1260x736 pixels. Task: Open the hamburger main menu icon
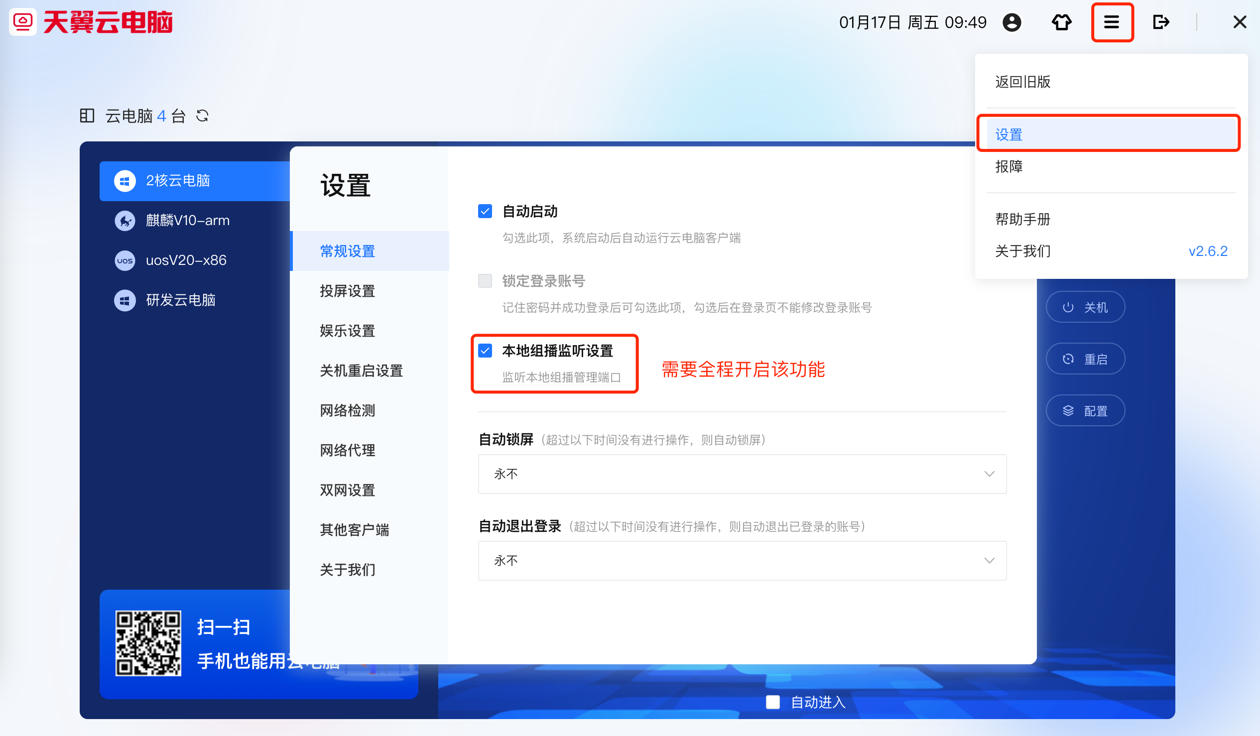point(1112,22)
